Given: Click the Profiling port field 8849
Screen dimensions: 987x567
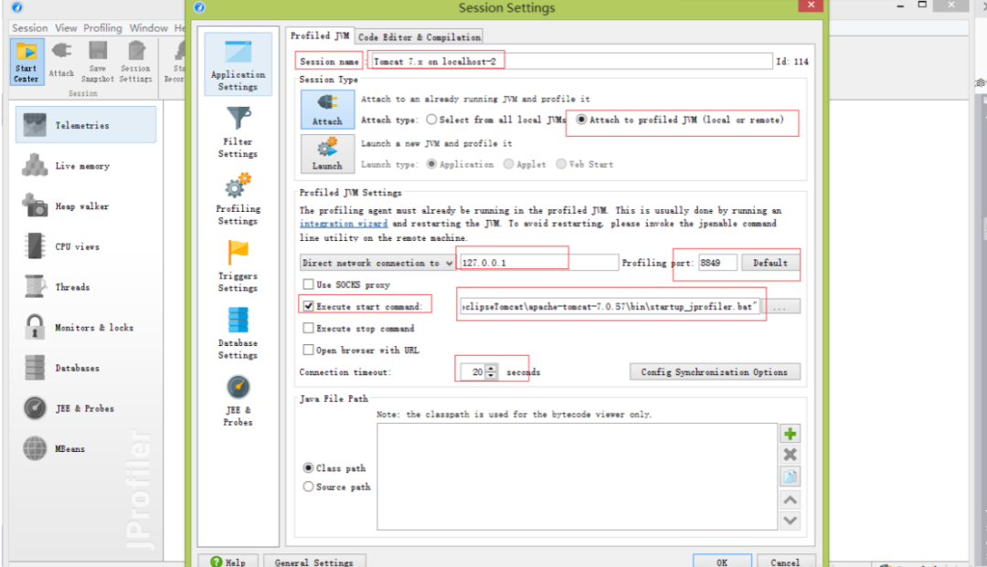Looking at the screenshot, I should (717, 263).
